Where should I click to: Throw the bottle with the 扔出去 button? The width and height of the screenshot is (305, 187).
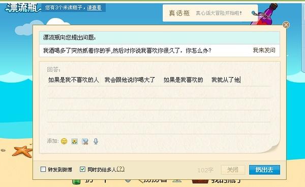(x=264, y=170)
